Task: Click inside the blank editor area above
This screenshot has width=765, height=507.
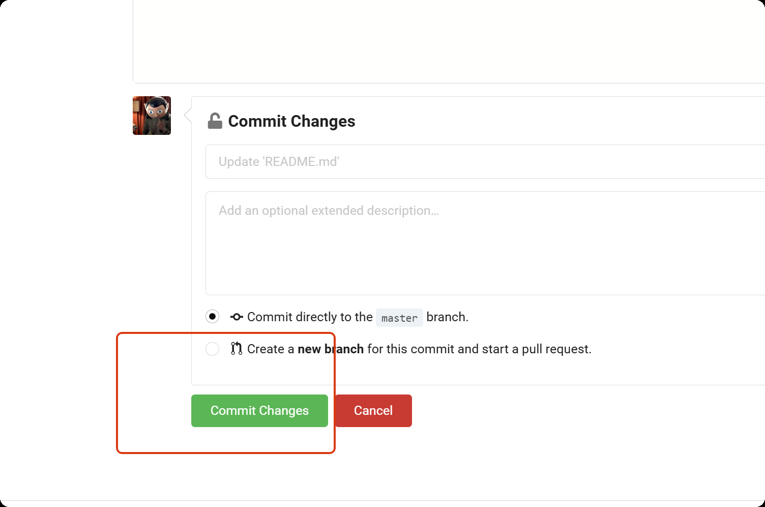Action: coord(448,41)
